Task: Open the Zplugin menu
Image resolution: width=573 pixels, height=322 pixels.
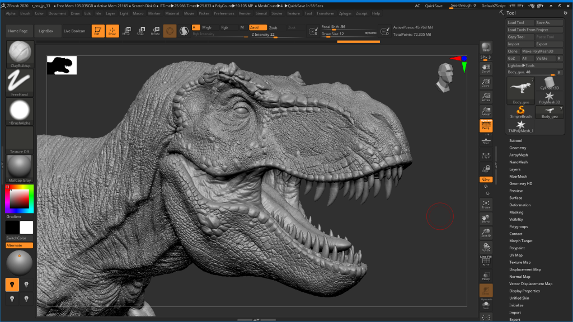Action: click(345, 13)
